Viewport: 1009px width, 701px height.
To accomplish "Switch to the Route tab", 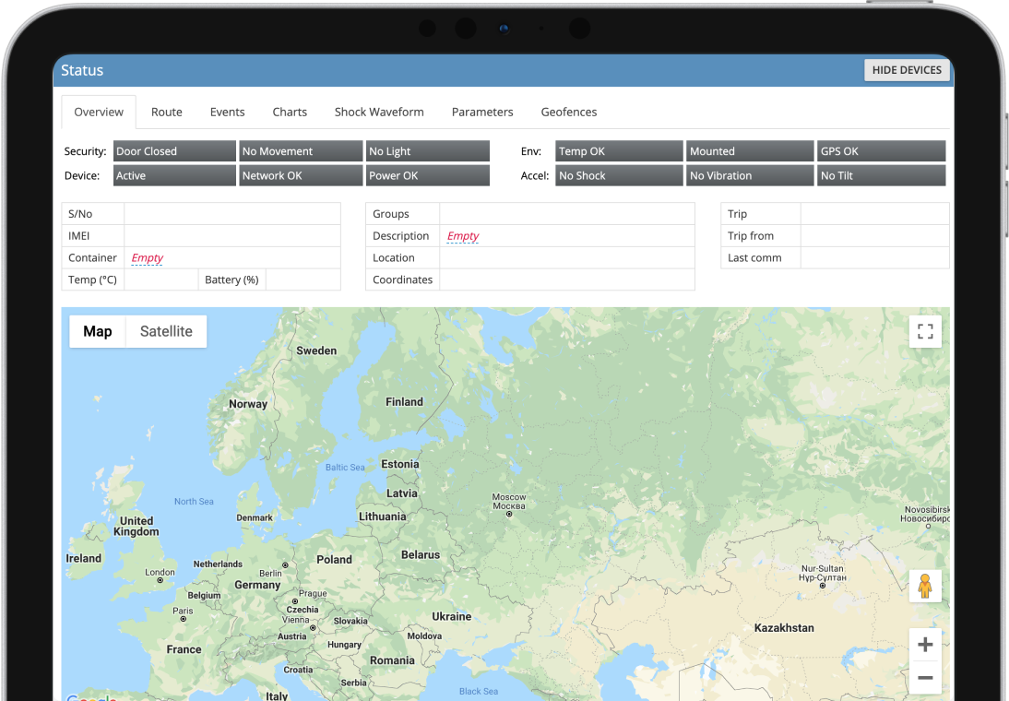I will tap(167, 112).
